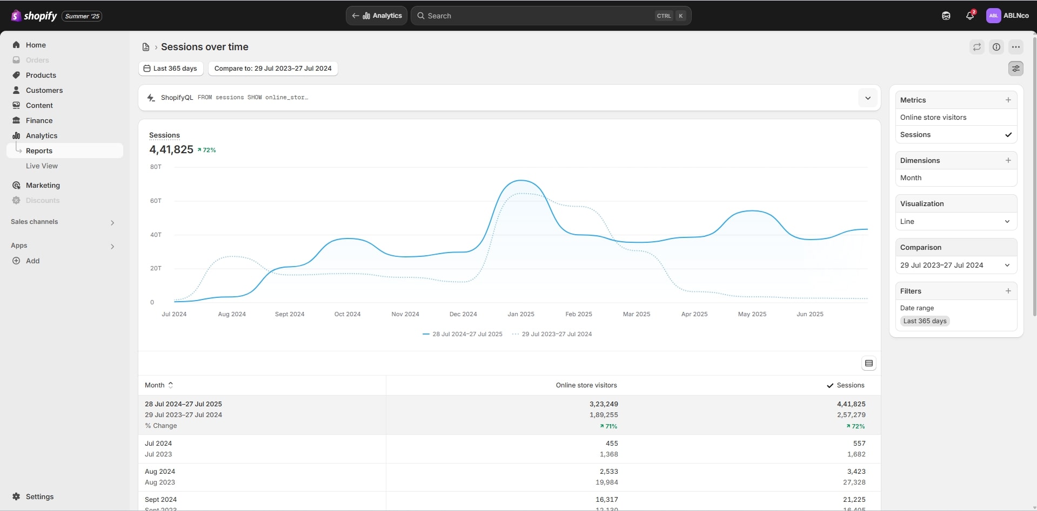Add a new filter with plus icon

click(x=1008, y=291)
